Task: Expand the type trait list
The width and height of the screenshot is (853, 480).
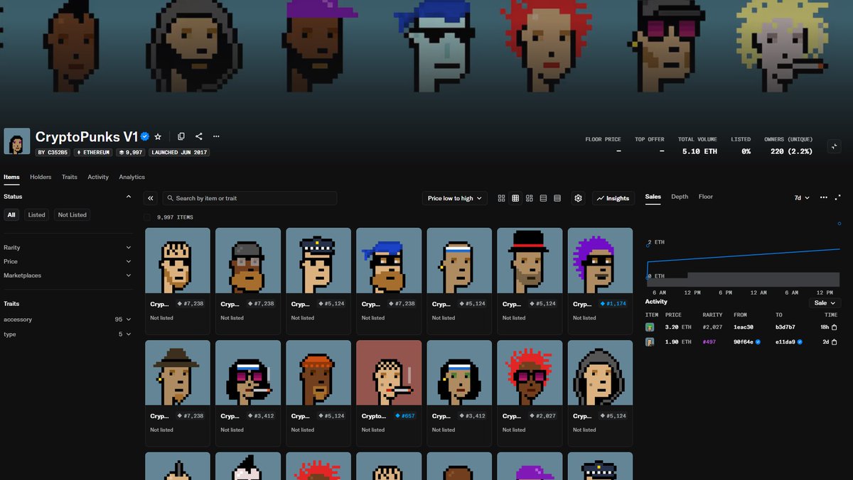Action: coord(68,334)
